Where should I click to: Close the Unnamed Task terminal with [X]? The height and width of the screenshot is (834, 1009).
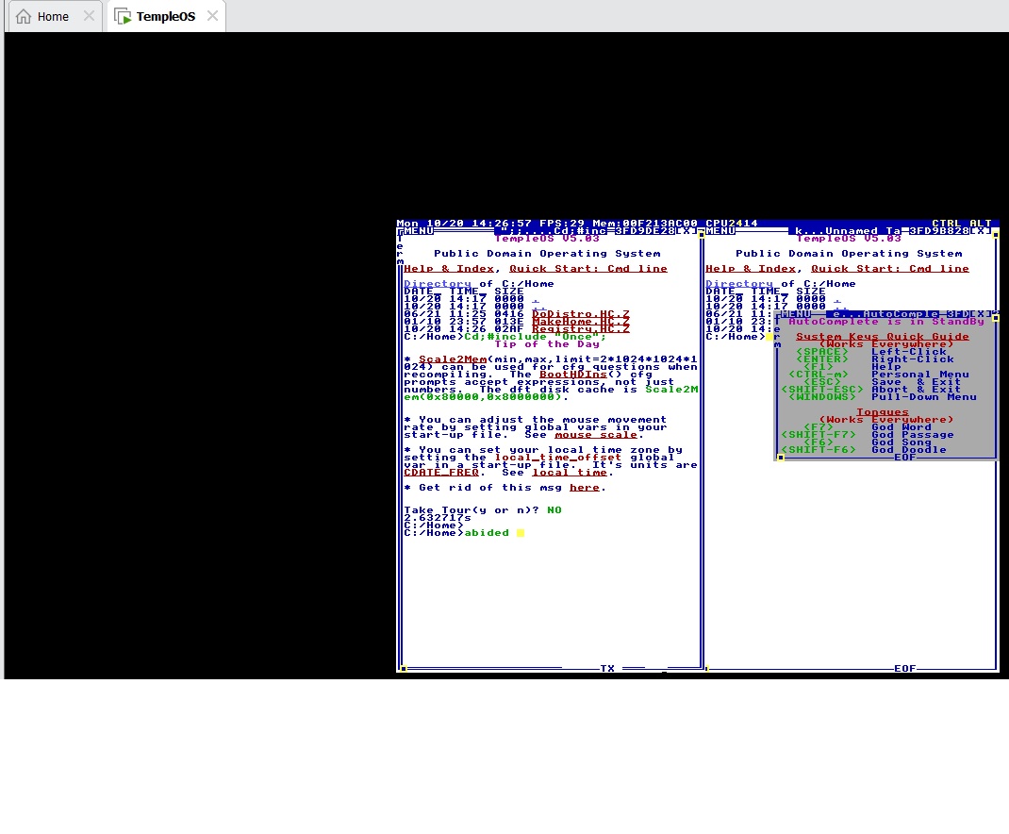point(981,230)
